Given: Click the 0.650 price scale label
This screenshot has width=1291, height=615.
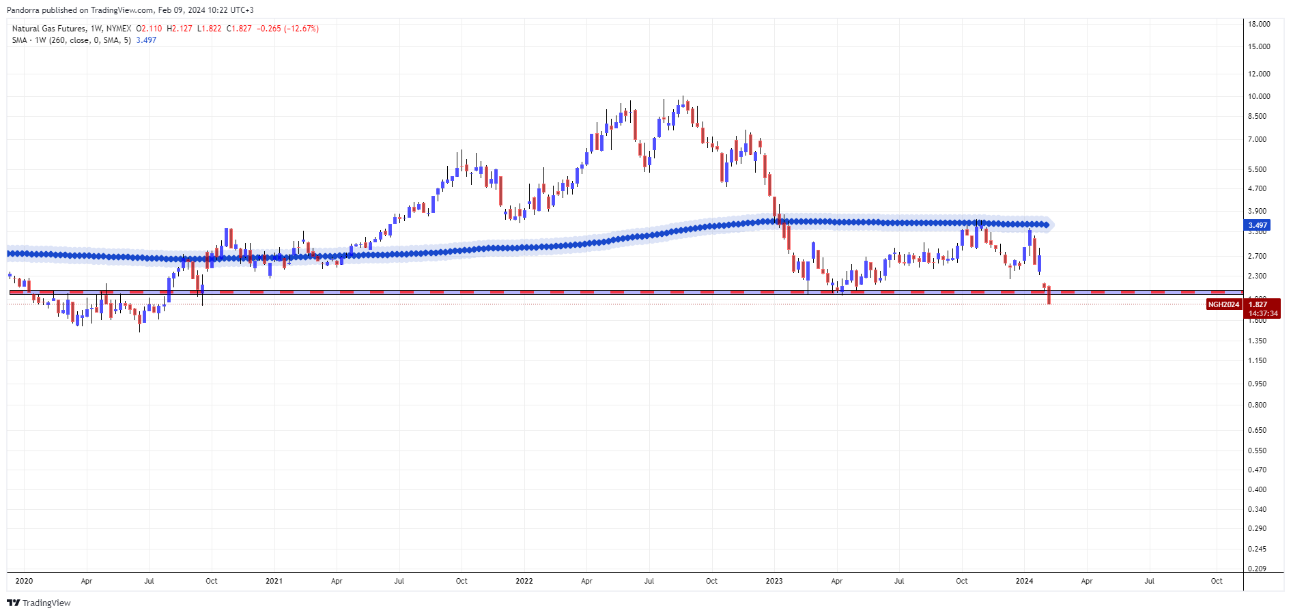Looking at the screenshot, I should click(1257, 430).
